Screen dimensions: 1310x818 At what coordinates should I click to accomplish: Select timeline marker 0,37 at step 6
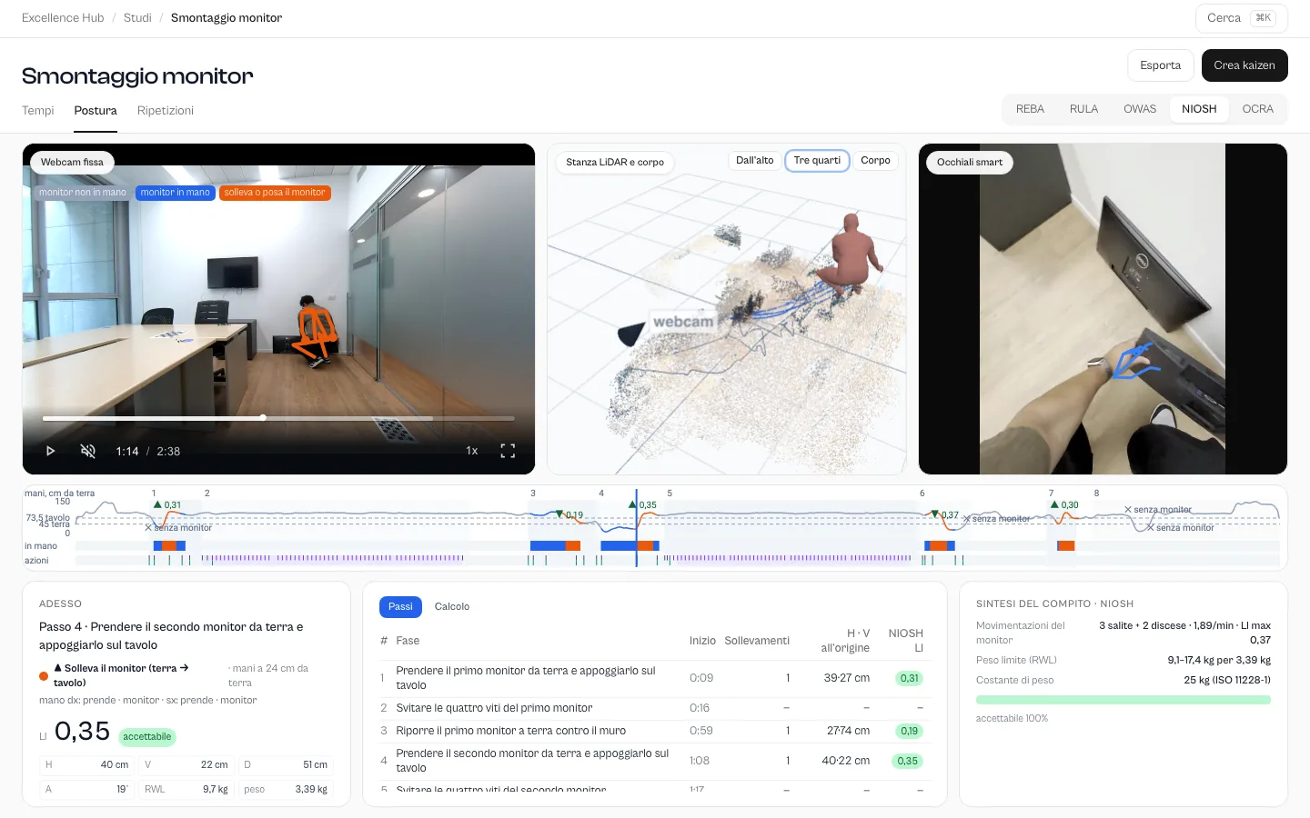(944, 515)
